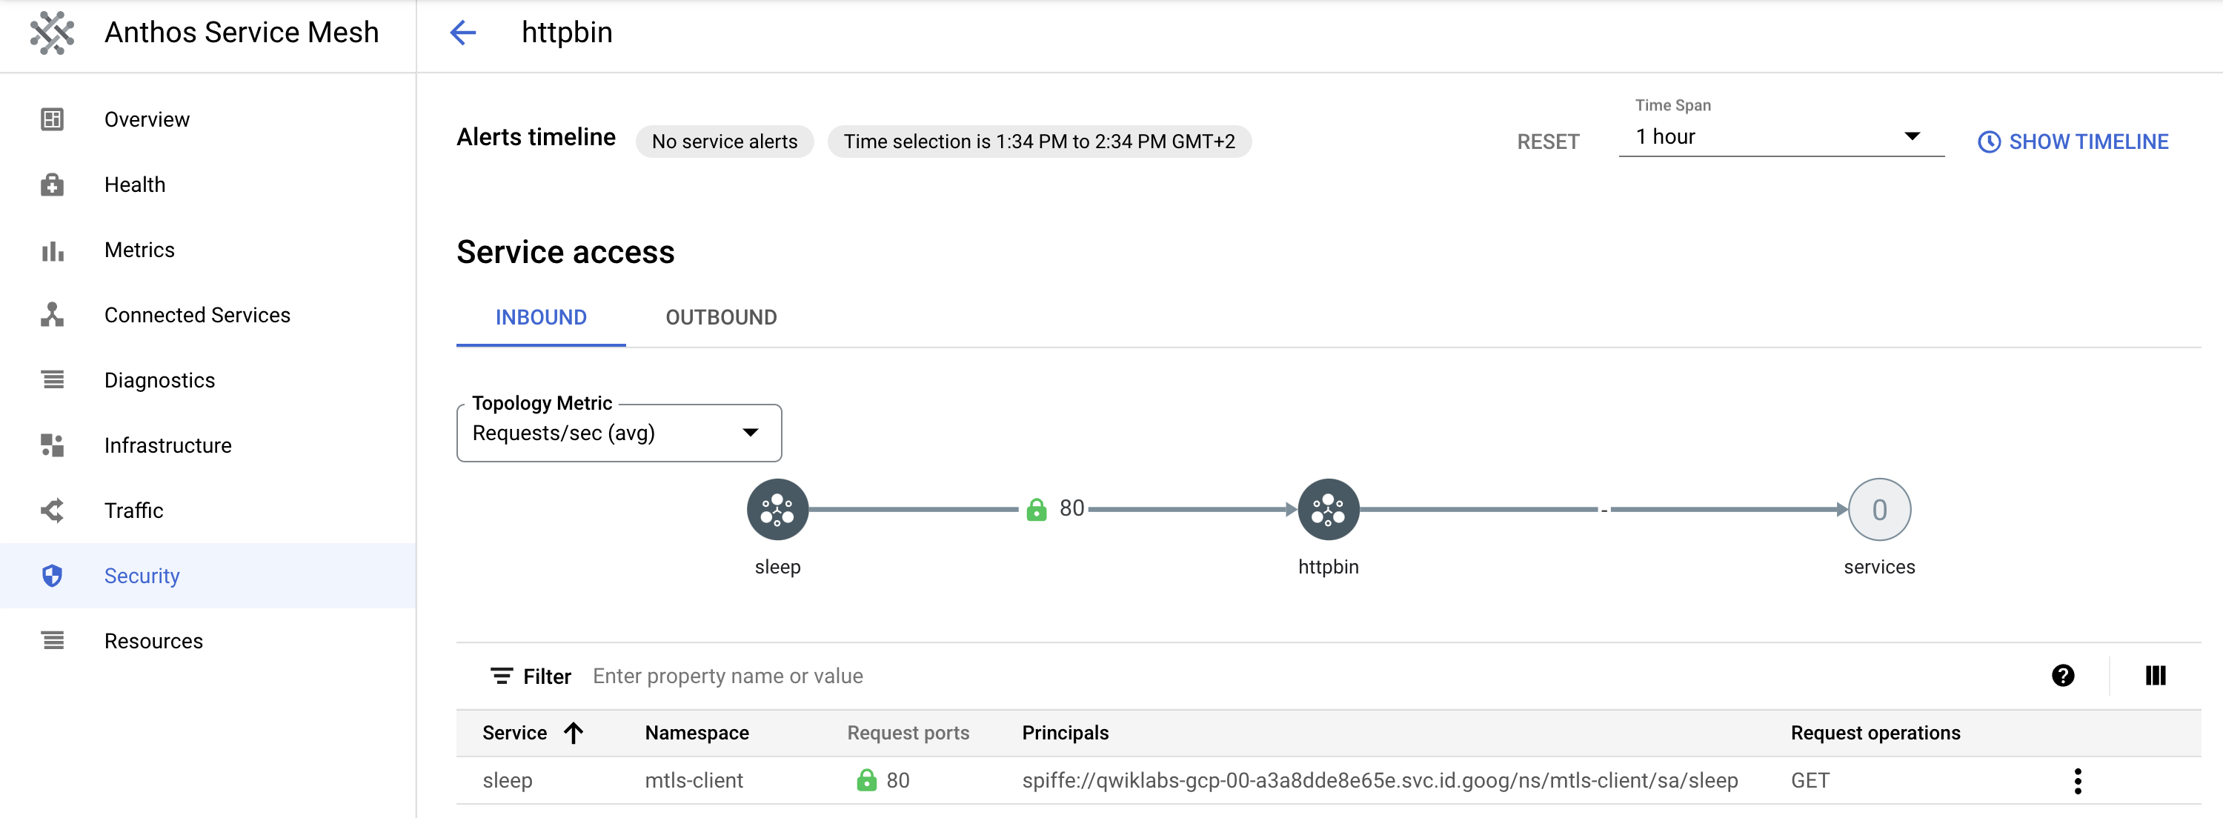Click the Security shield icon
2223x818 pixels.
pos(53,576)
